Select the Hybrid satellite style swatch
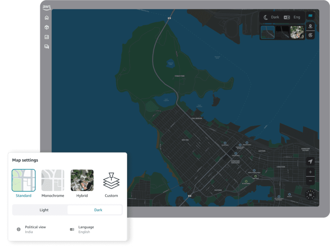The image size is (330, 247). [x=82, y=180]
